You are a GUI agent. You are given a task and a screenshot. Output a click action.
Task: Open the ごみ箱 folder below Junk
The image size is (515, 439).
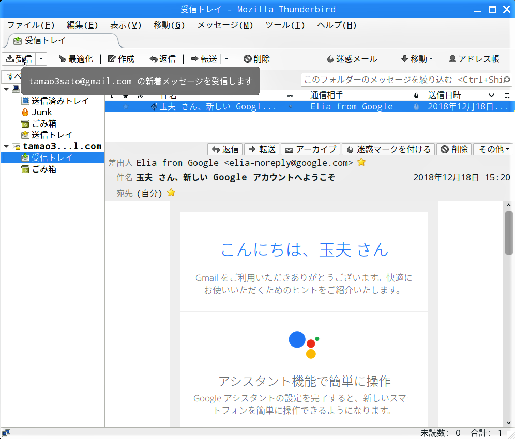coord(39,123)
